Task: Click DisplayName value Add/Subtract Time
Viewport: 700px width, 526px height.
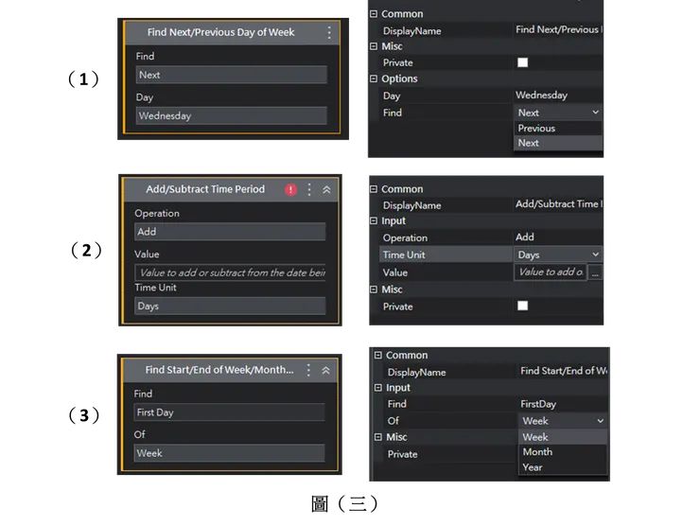Action: pyautogui.click(x=559, y=204)
